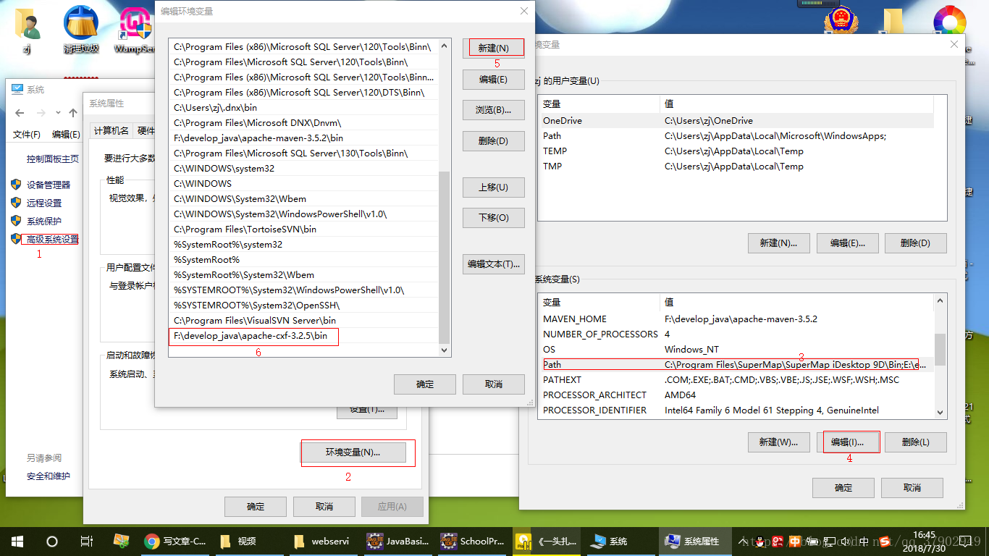Image resolution: width=989 pixels, height=556 pixels.
Task: Open the webservi folder taskbar item
Action: [322, 541]
